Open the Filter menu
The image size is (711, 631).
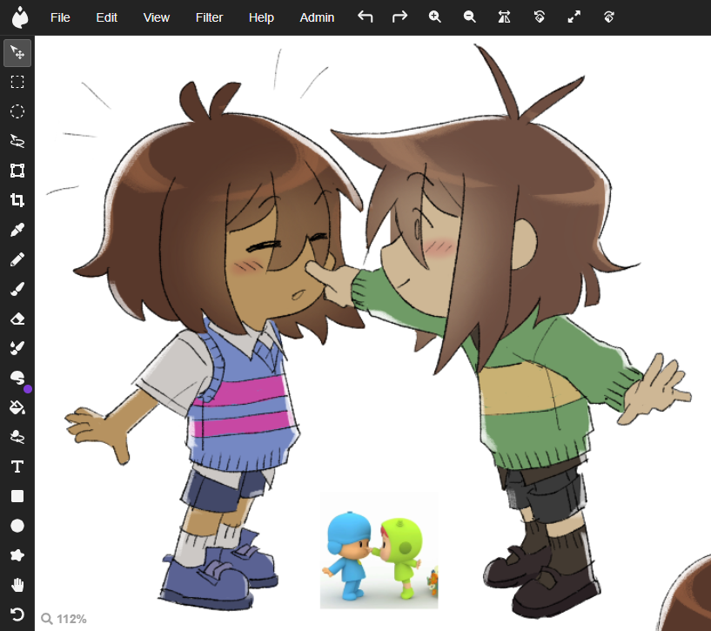tap(209, 17)
